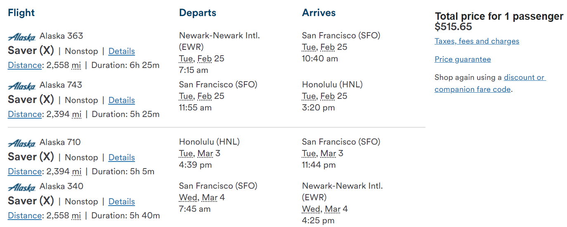Viewport: 567px width, 227px height.
Task: Click the Tue, Mar 3 departure date from Honolulu
Action: click(201, 153)
